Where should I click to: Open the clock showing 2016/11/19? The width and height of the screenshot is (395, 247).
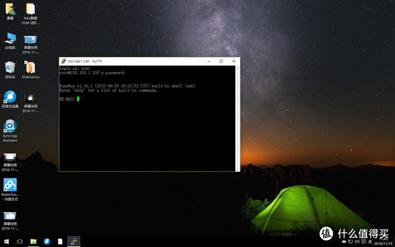(x=383, y=241)
